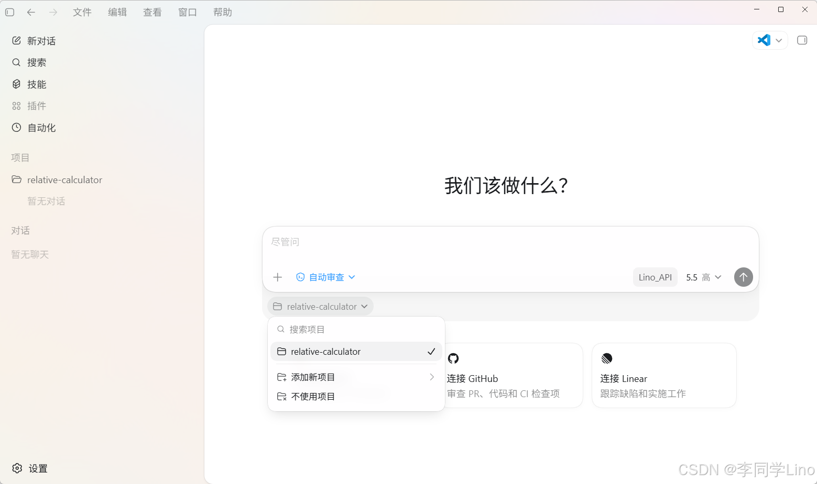Click the Lino_API provider chip
Screen dimensions: 817x484
tap(655, 277)
